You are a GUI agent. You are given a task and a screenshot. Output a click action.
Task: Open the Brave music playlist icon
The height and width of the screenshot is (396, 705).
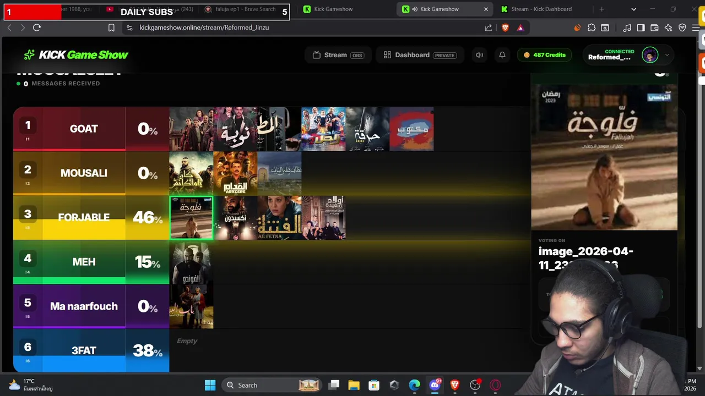(627, 28)
